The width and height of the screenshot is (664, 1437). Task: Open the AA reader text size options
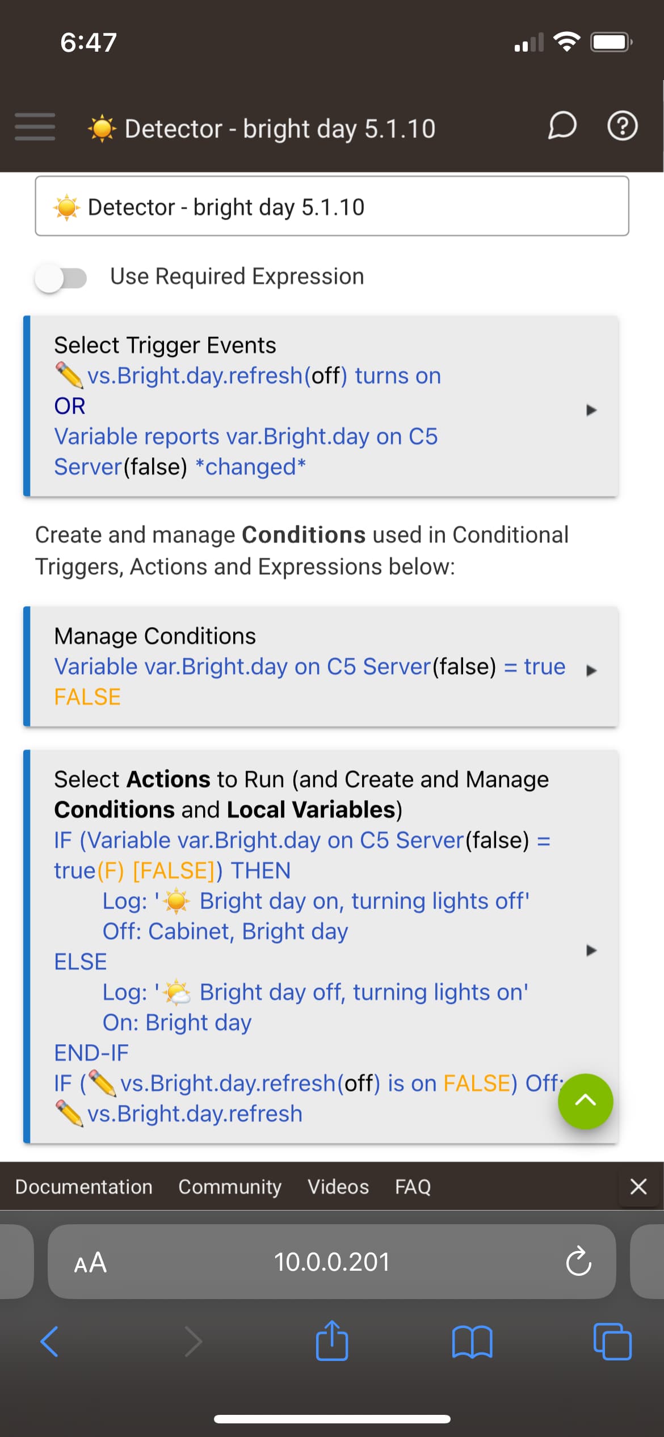(90, 1262)
